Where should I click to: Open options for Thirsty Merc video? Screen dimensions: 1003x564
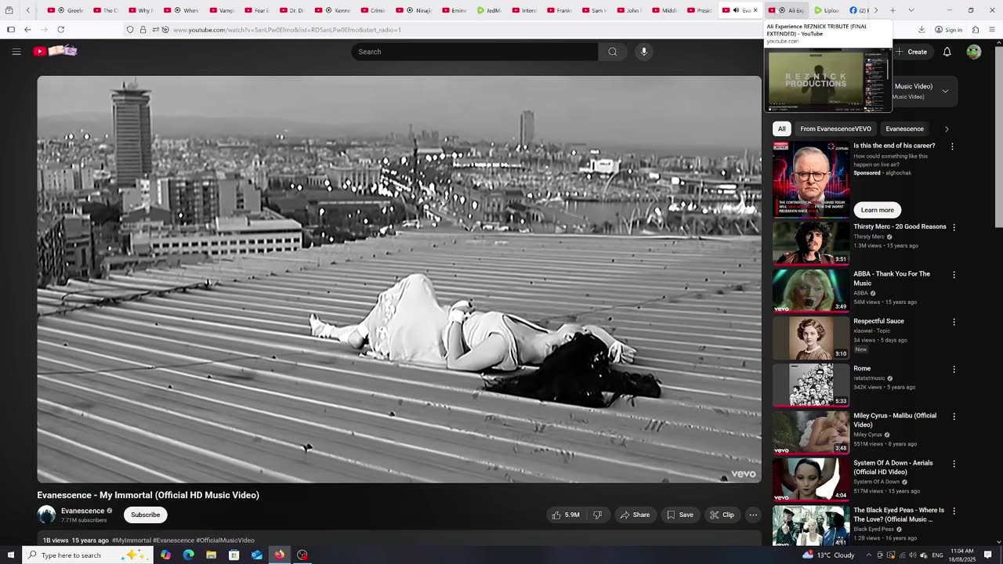[x=954, y=227]
